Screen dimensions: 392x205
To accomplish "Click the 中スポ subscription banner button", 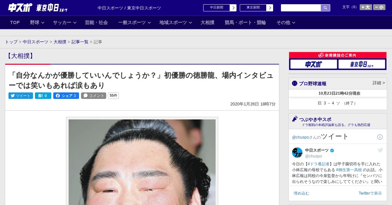I will [314, 64].
